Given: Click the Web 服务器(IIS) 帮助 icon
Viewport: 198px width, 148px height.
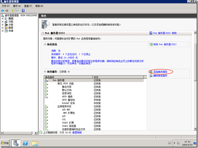Looking at the screenshot, I should pyautogui.click(x=151, y=33).
